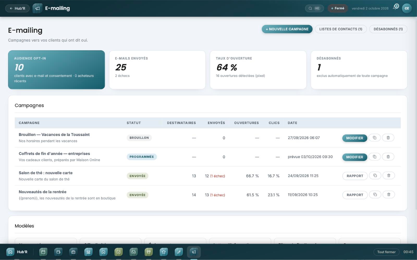417x260 pixels.
Task: Click the Programmée status badge
Action: click(x=142, y=157)
